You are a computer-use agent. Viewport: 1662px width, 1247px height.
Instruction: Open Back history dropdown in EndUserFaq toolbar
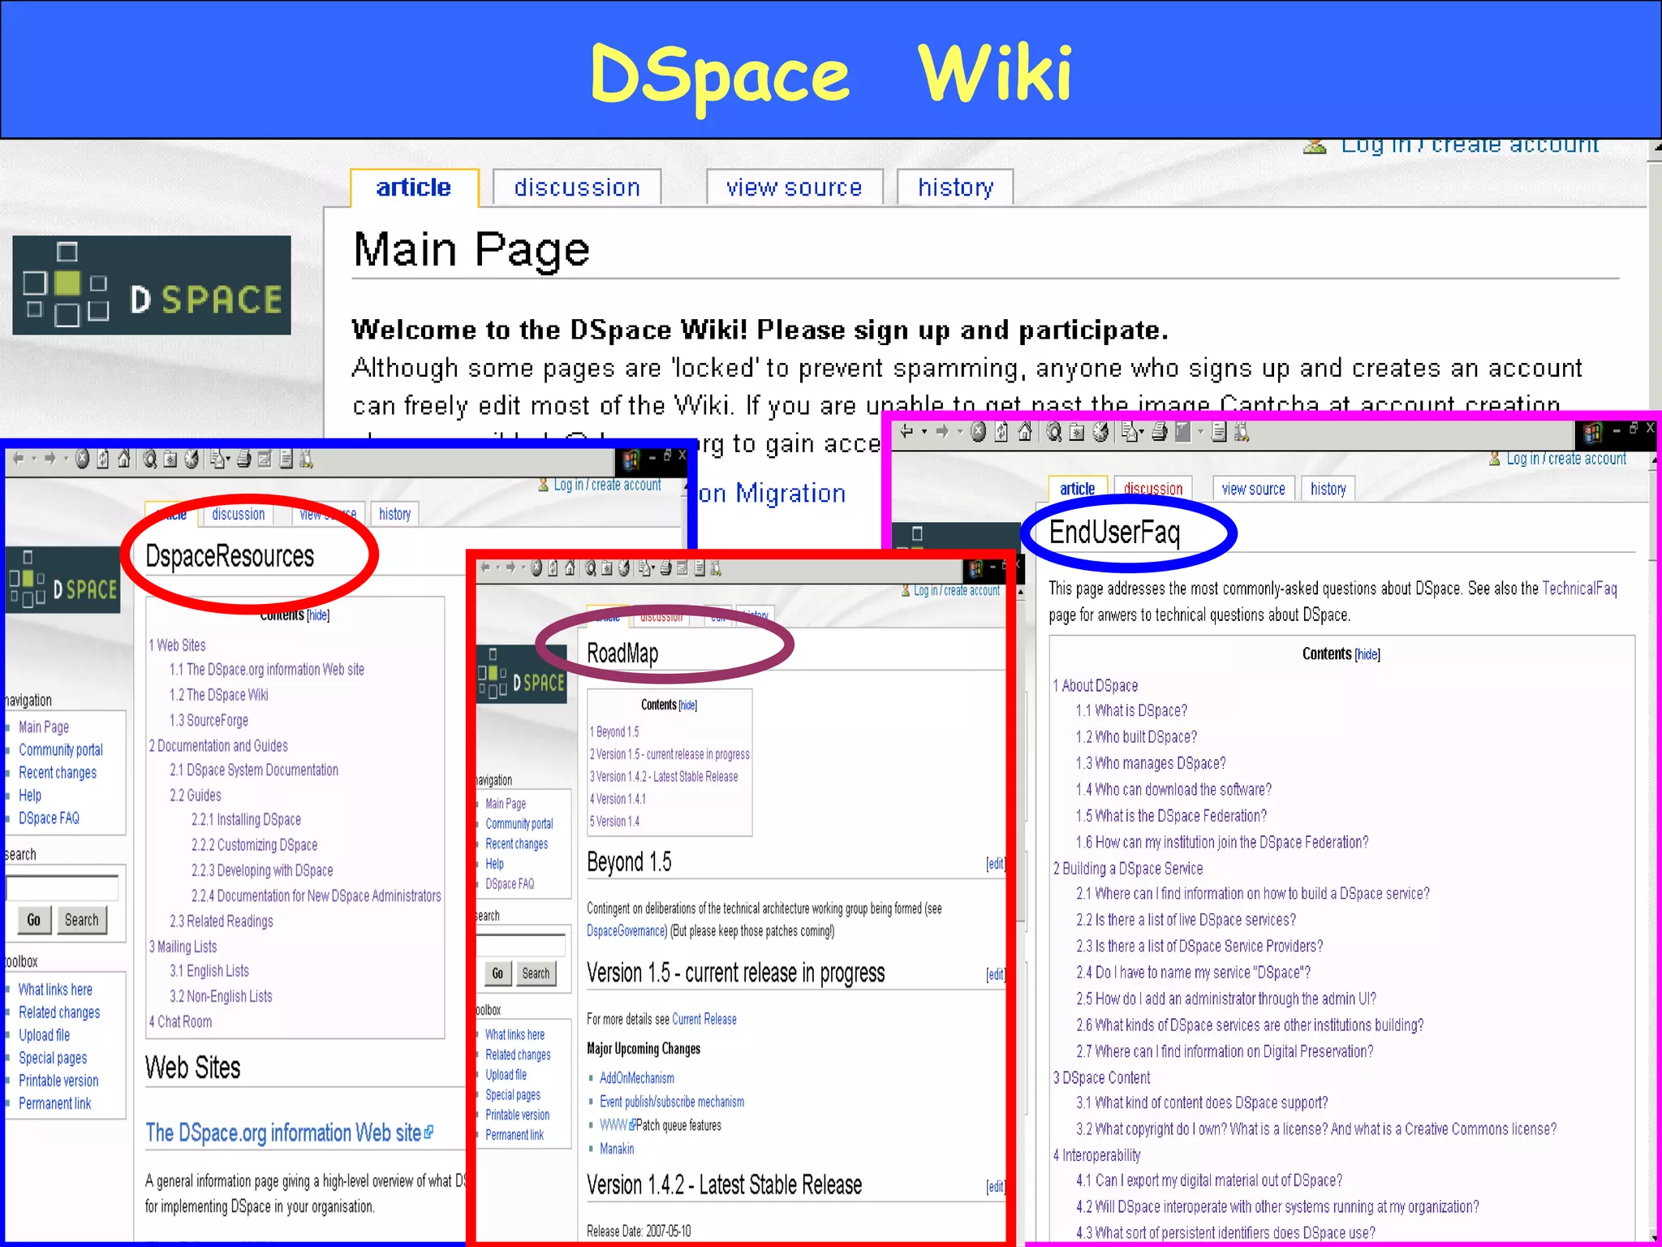pyautogui.click(x=924, y=432)
